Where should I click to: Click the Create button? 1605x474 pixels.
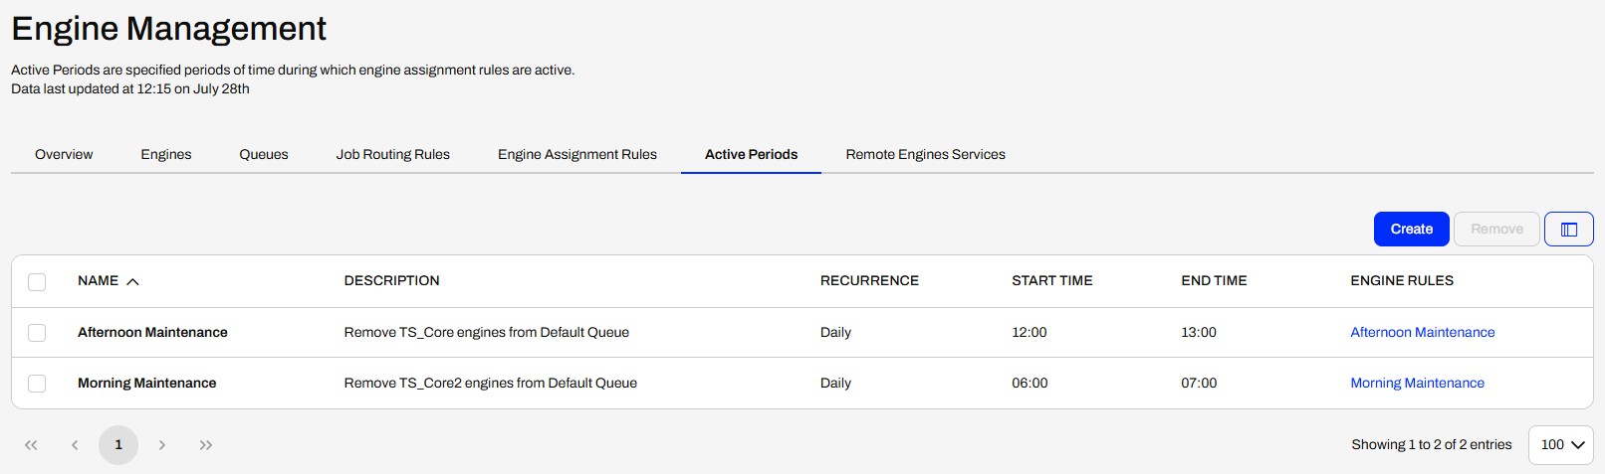[1412, 229]
